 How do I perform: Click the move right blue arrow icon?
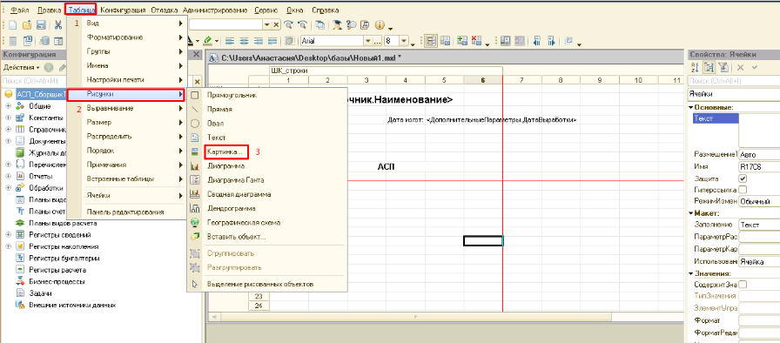[x=551, y=41]
